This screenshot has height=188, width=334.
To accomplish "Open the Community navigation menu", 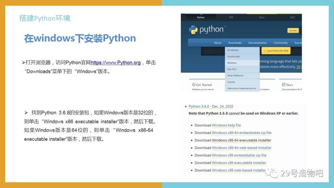I will pyautogui.click(x=280, y=43).
